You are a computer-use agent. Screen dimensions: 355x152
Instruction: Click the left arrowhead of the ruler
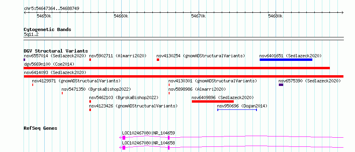point(25,12)
